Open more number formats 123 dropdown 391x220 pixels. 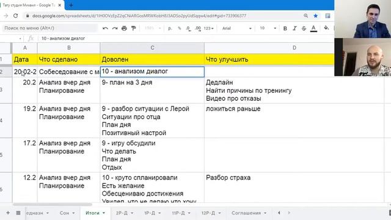pos(208,28)
